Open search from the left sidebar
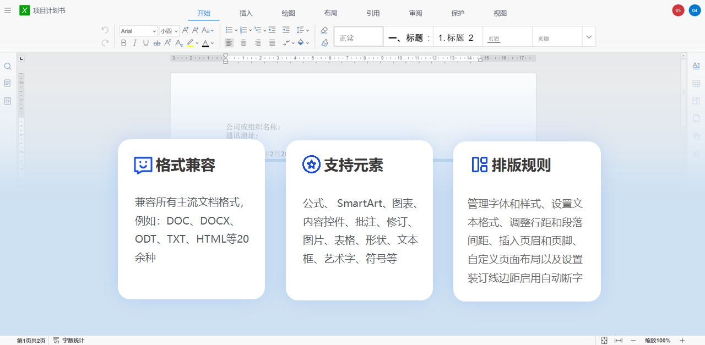Image resolution: width=705 pixels, height=345 pixels. point(8,66)
